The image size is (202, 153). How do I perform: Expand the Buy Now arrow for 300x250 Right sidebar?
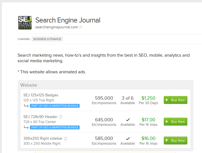(167, 141)
